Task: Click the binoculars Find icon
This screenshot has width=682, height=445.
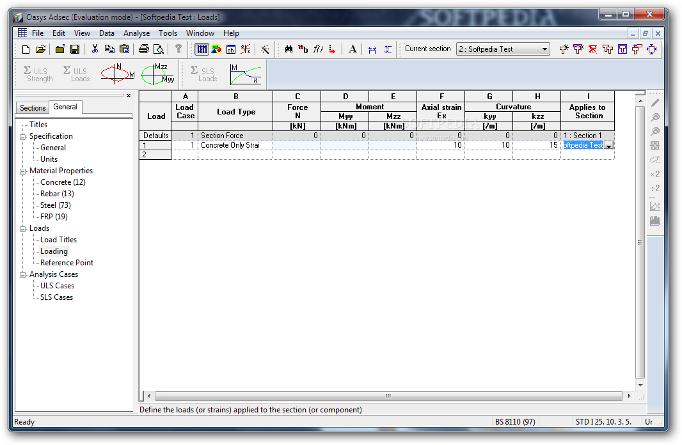Action: pyautogui.click(x=289, y=49)
